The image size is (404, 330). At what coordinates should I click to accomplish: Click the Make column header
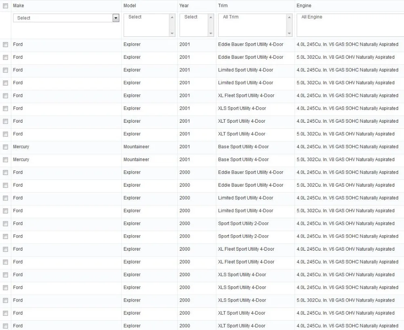[x=19, y=5]
